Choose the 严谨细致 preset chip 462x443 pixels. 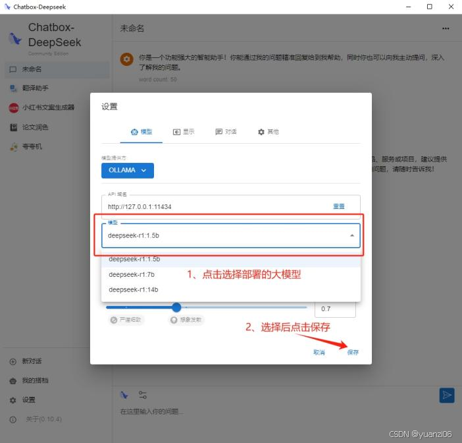[x=126, y=320]
